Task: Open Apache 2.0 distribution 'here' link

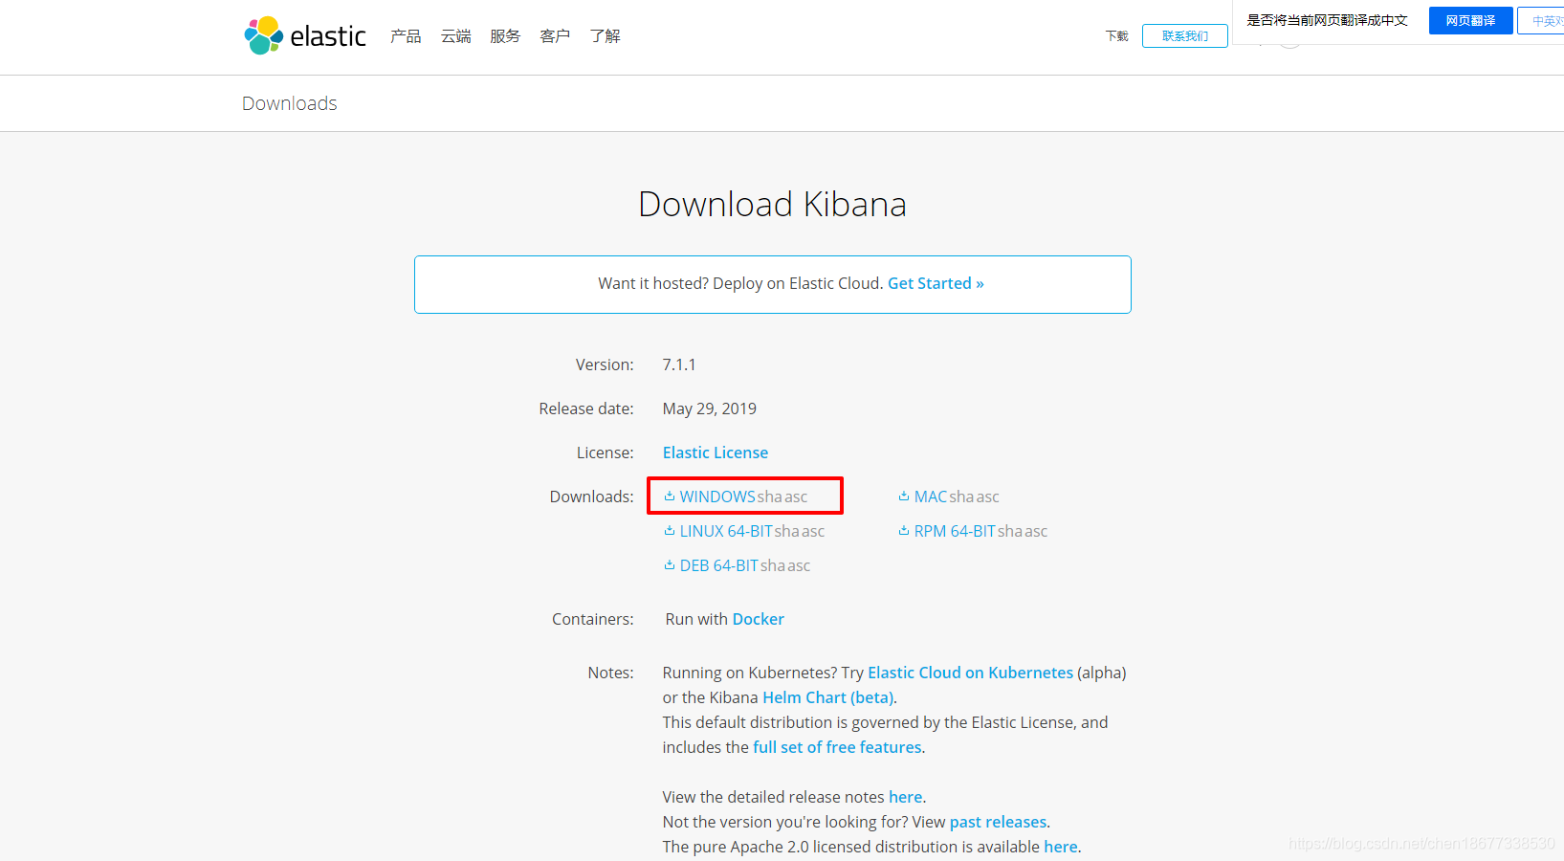Action: [x=1060, y=847]
